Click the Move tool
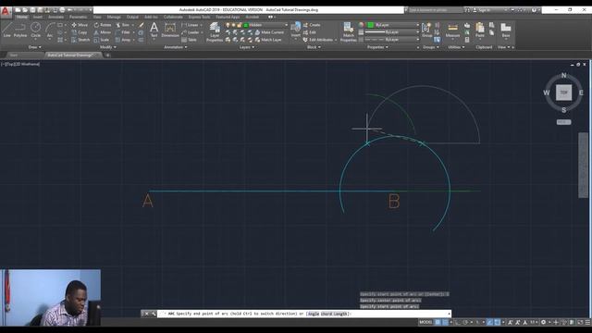592x333 pixels. point(80,25)
